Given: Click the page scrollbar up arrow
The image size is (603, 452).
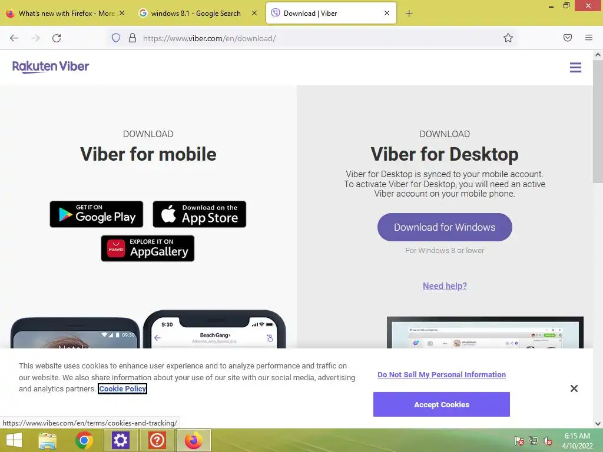Looking at the screenshot, I should click(598, 55).
